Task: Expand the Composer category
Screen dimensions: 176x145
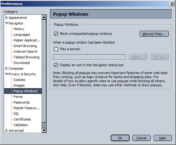Action: pyautogui.click(x=7, y=68)
